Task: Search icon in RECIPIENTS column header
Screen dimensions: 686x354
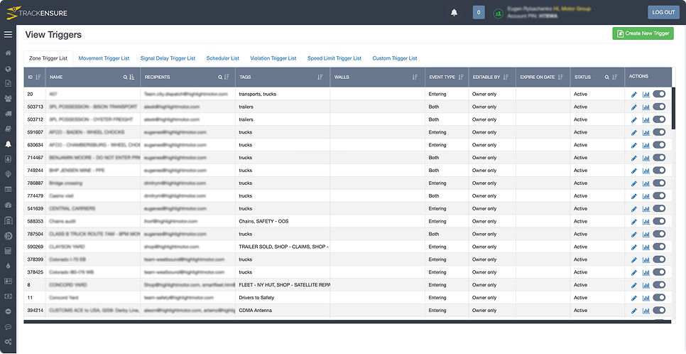Action: 220,77
